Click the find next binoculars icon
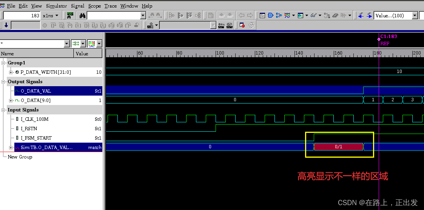This screenshot has width=424, height=210. (159, 15)
